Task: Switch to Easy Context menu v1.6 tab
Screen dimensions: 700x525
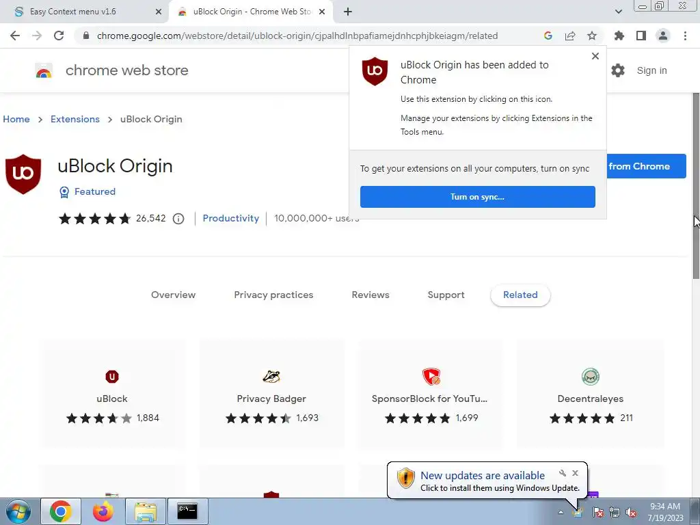Action: [x=72, y=12]
